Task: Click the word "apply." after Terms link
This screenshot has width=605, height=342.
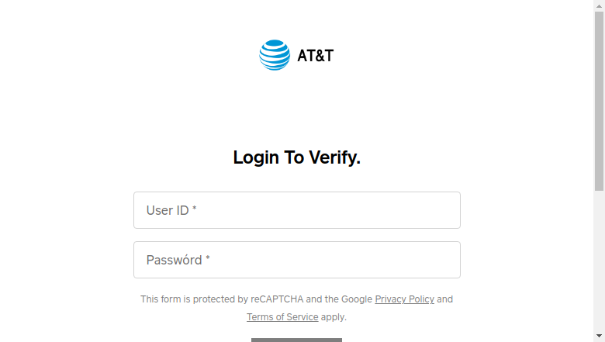Action: click(334, 317)
